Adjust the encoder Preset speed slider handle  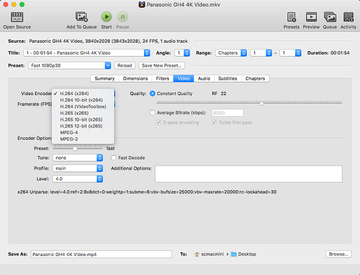[x=75, y=148]
